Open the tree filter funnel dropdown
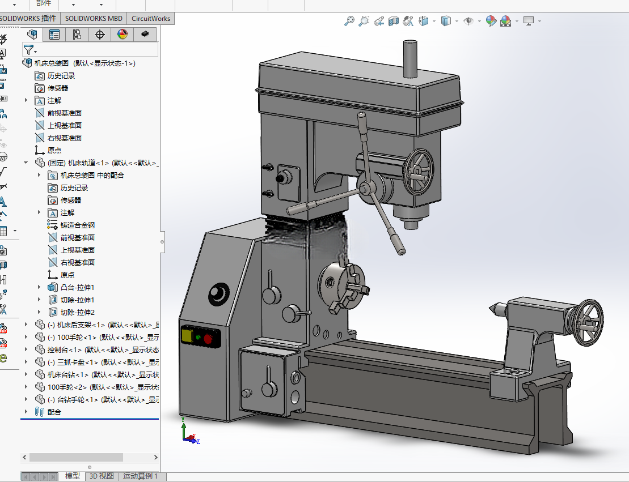The image size is (629, 482). click(x=30, y=50)
